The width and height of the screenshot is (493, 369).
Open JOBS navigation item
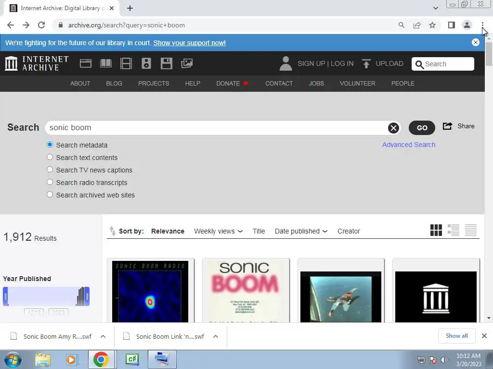click(316, 84)
